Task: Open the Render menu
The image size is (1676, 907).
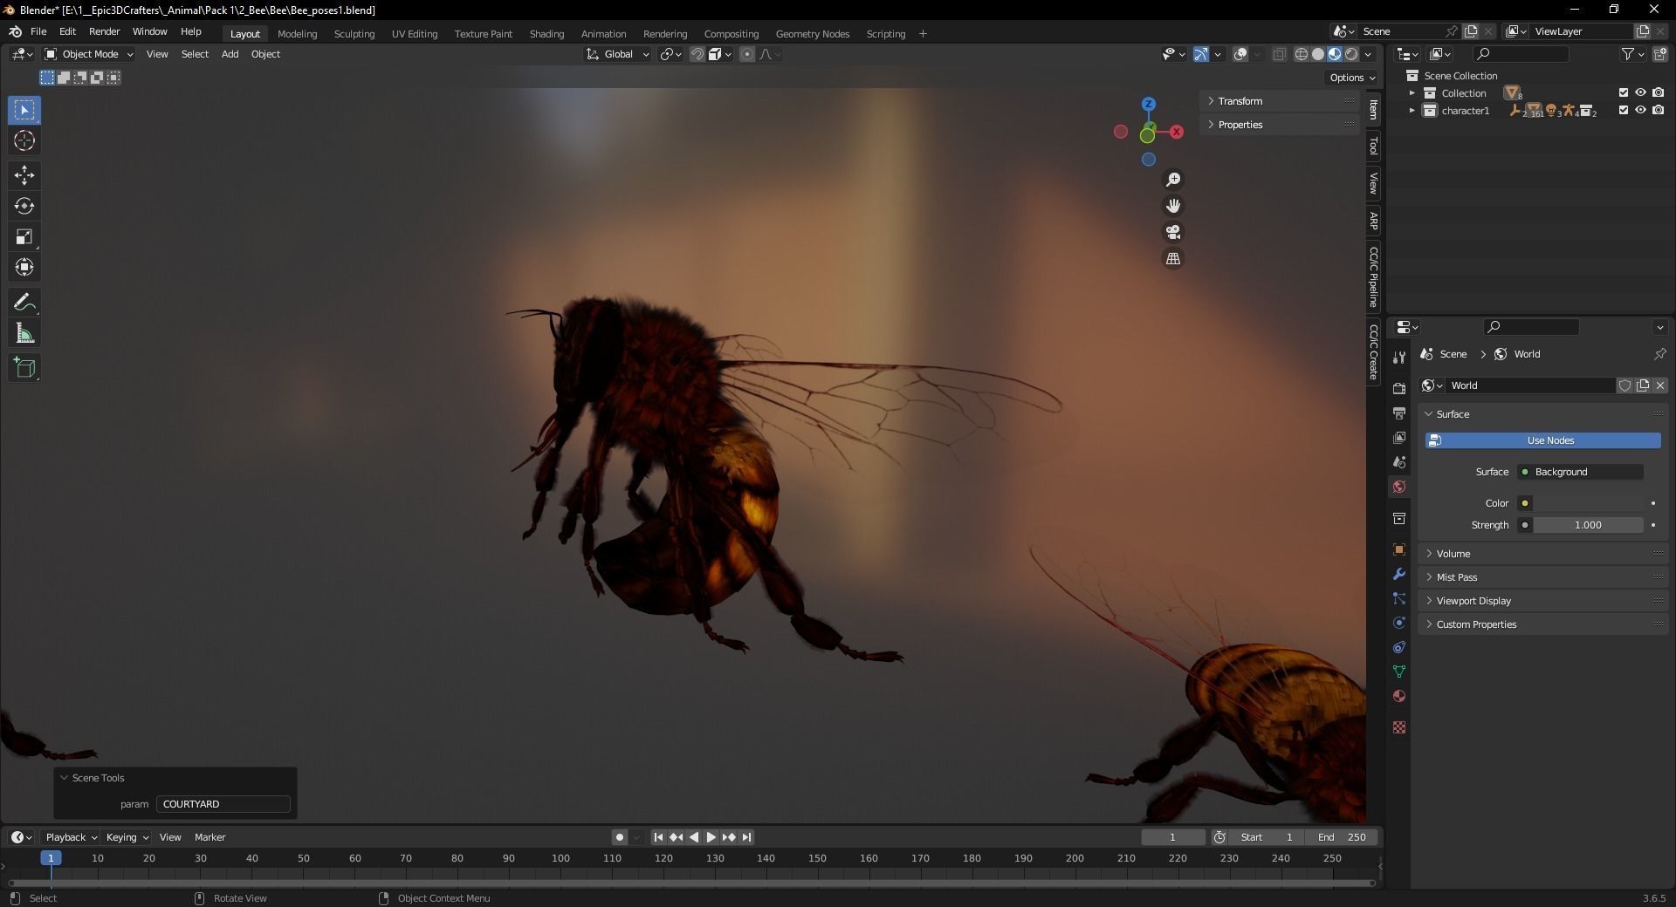Action: pos(104,31)
